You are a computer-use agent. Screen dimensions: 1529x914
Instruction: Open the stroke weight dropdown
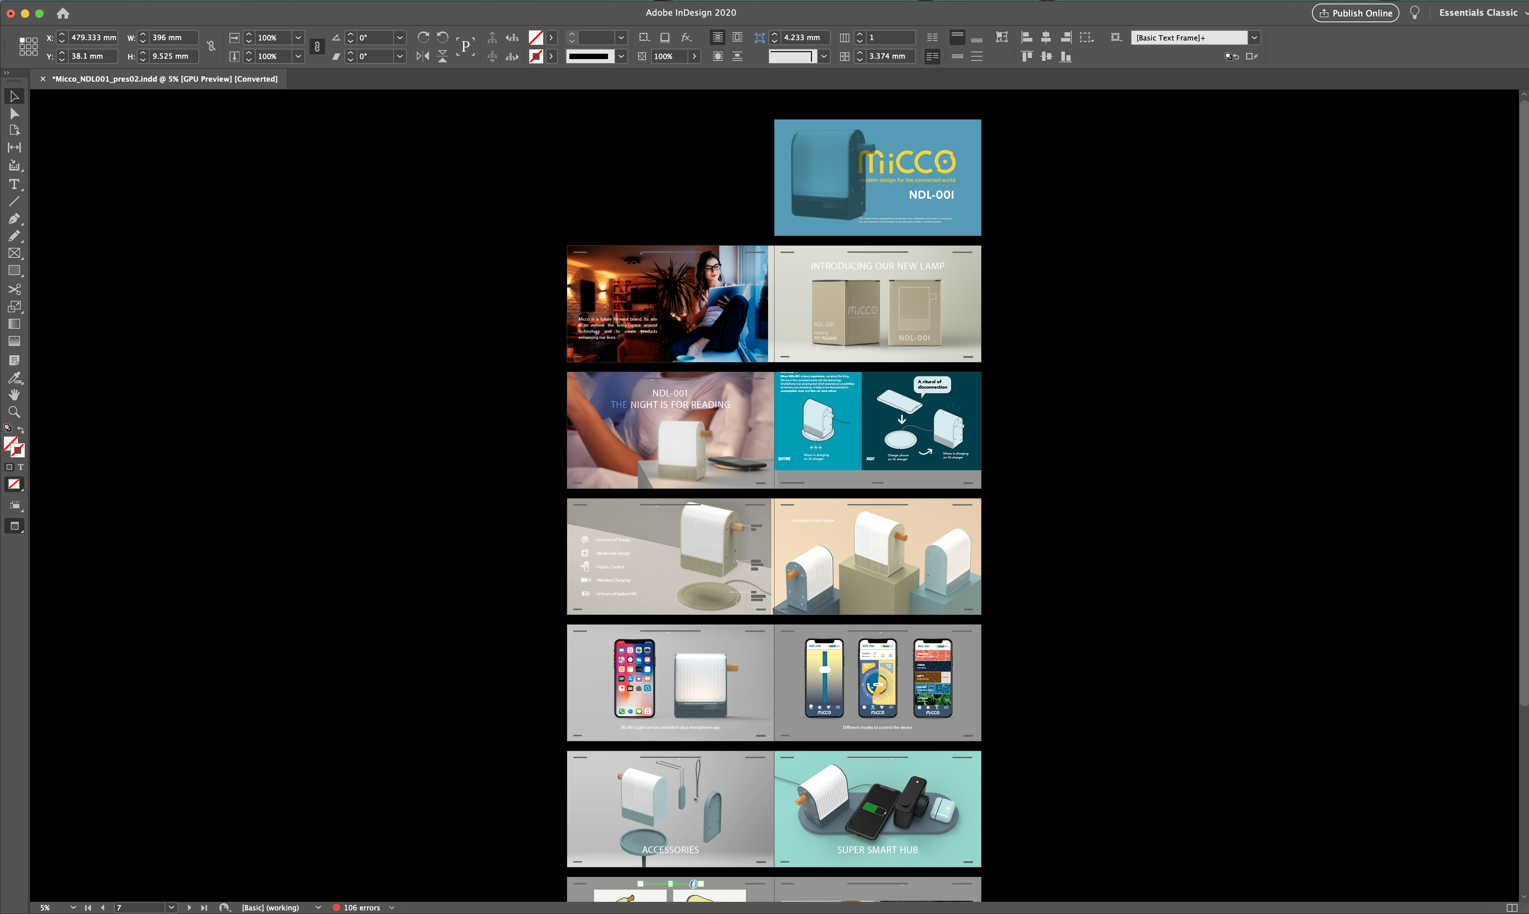click(621, 38)
